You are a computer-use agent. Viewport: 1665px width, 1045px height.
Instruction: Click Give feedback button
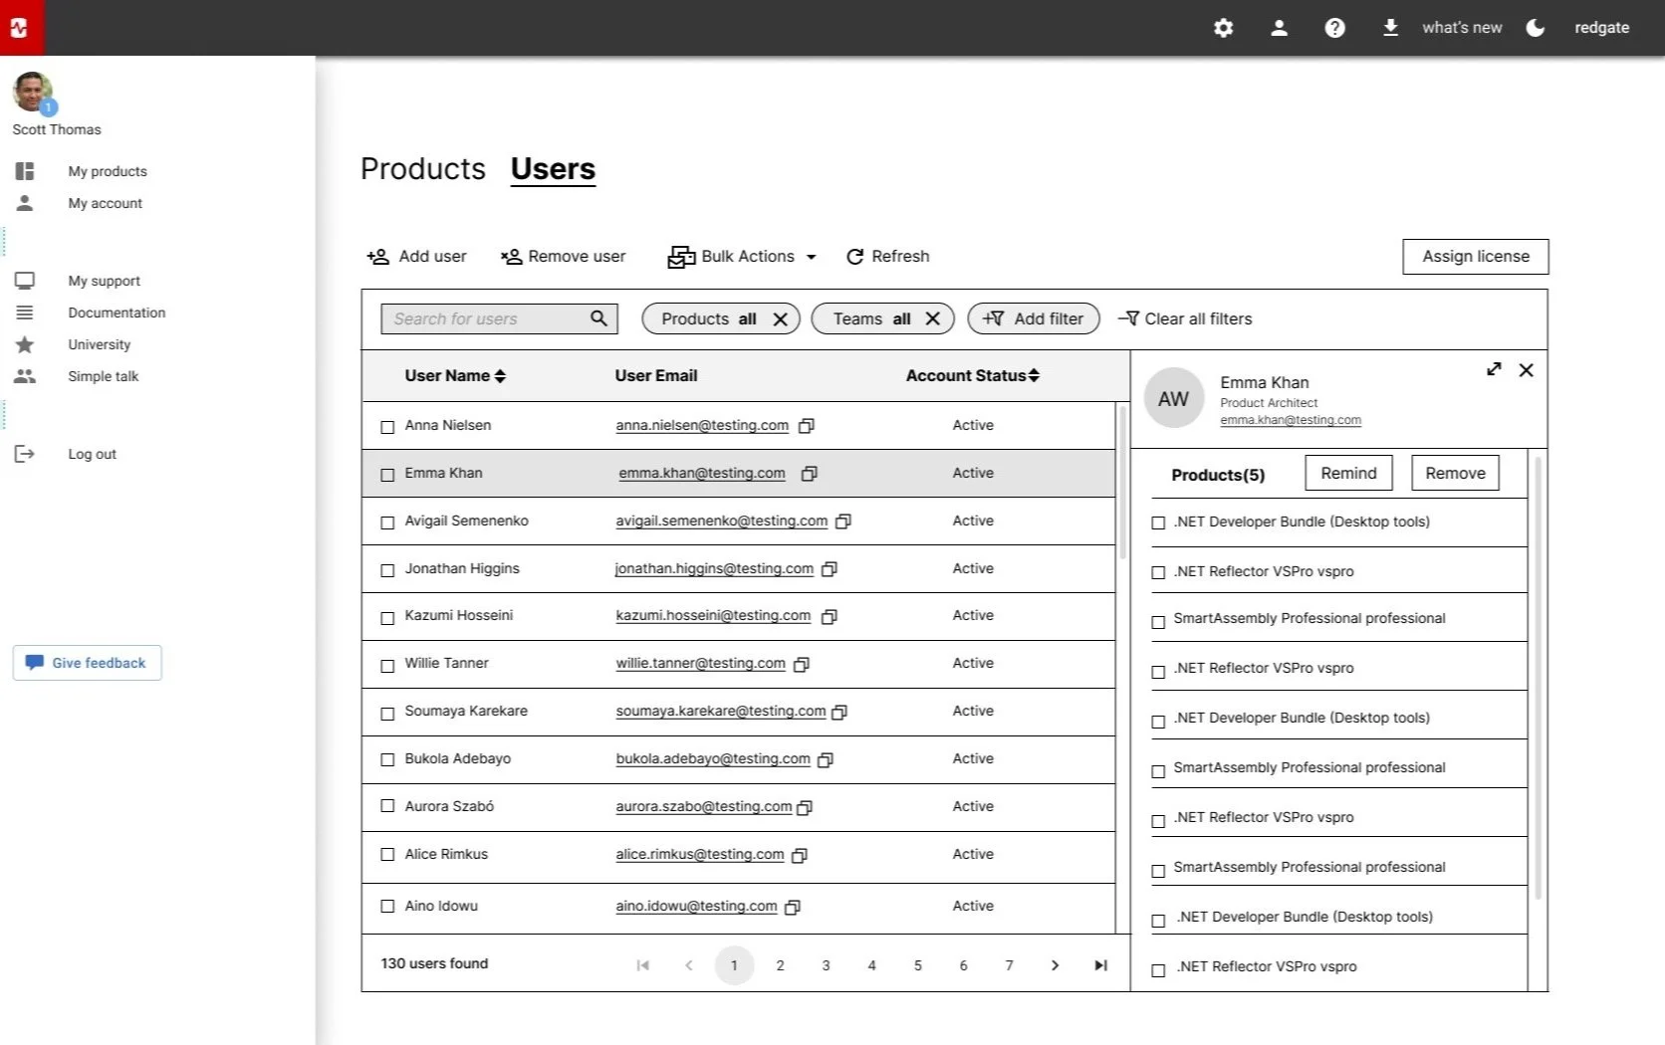(88, 663)
